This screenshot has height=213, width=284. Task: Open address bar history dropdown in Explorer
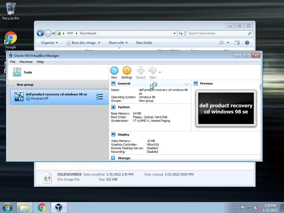174,33
